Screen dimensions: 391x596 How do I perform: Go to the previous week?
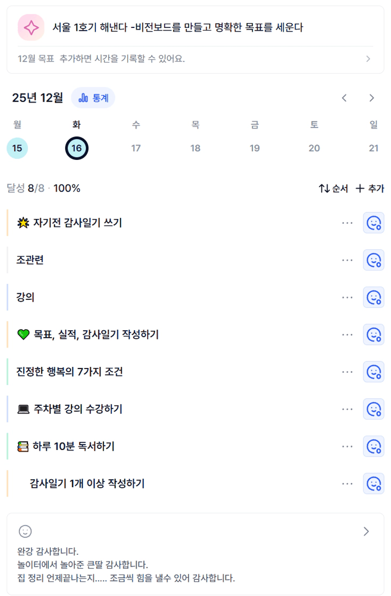pyautogui.click(x=344, y=98)
